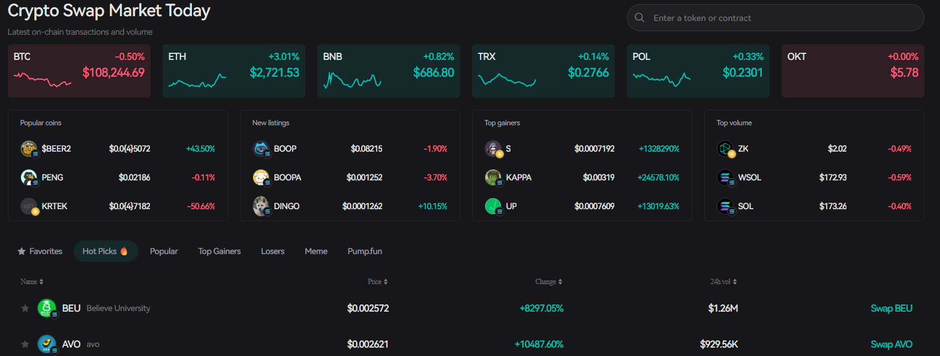This screenshot has width=940, height=356.
Task: Click the BOOP new listing icon
Action: pyautogui.click(x=261, y=149)
